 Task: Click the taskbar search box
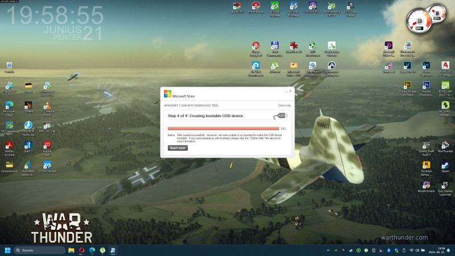39,250
